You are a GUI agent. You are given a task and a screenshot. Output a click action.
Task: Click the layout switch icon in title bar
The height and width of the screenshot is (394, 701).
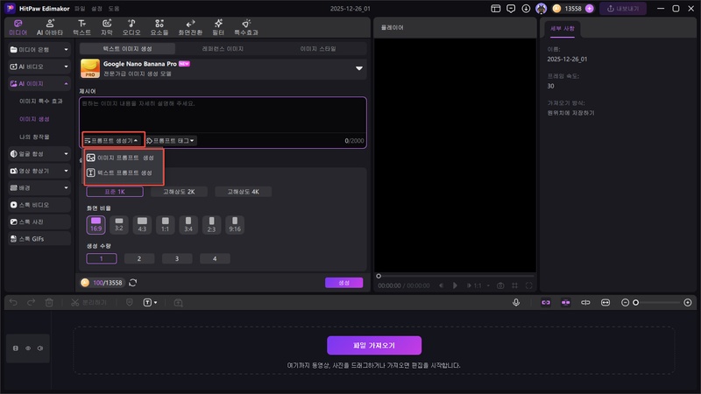click(x=495, y=9)
